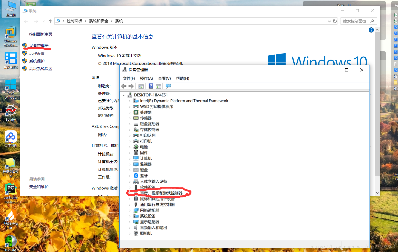
Task: Open the 百度网盘 desktop shortcut
Action: pyautogui.click(x=11, y=139)
